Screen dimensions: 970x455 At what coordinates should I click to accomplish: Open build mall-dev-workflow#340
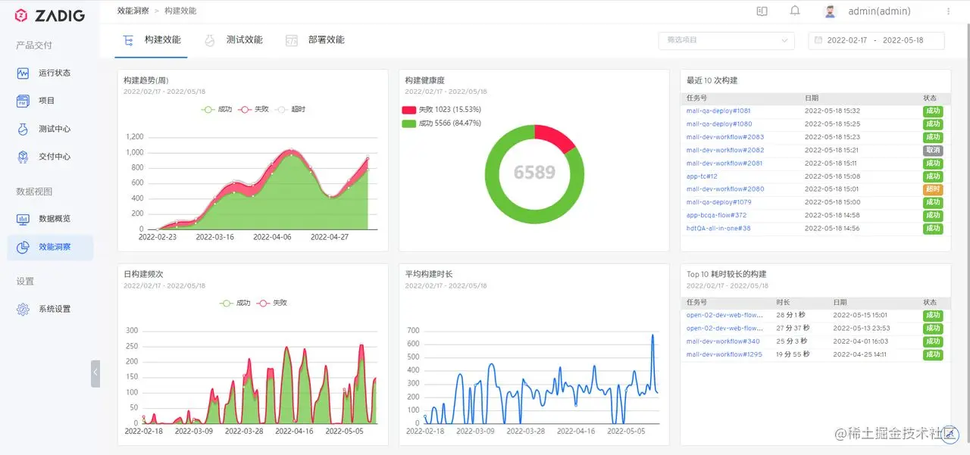pos(723,341)
